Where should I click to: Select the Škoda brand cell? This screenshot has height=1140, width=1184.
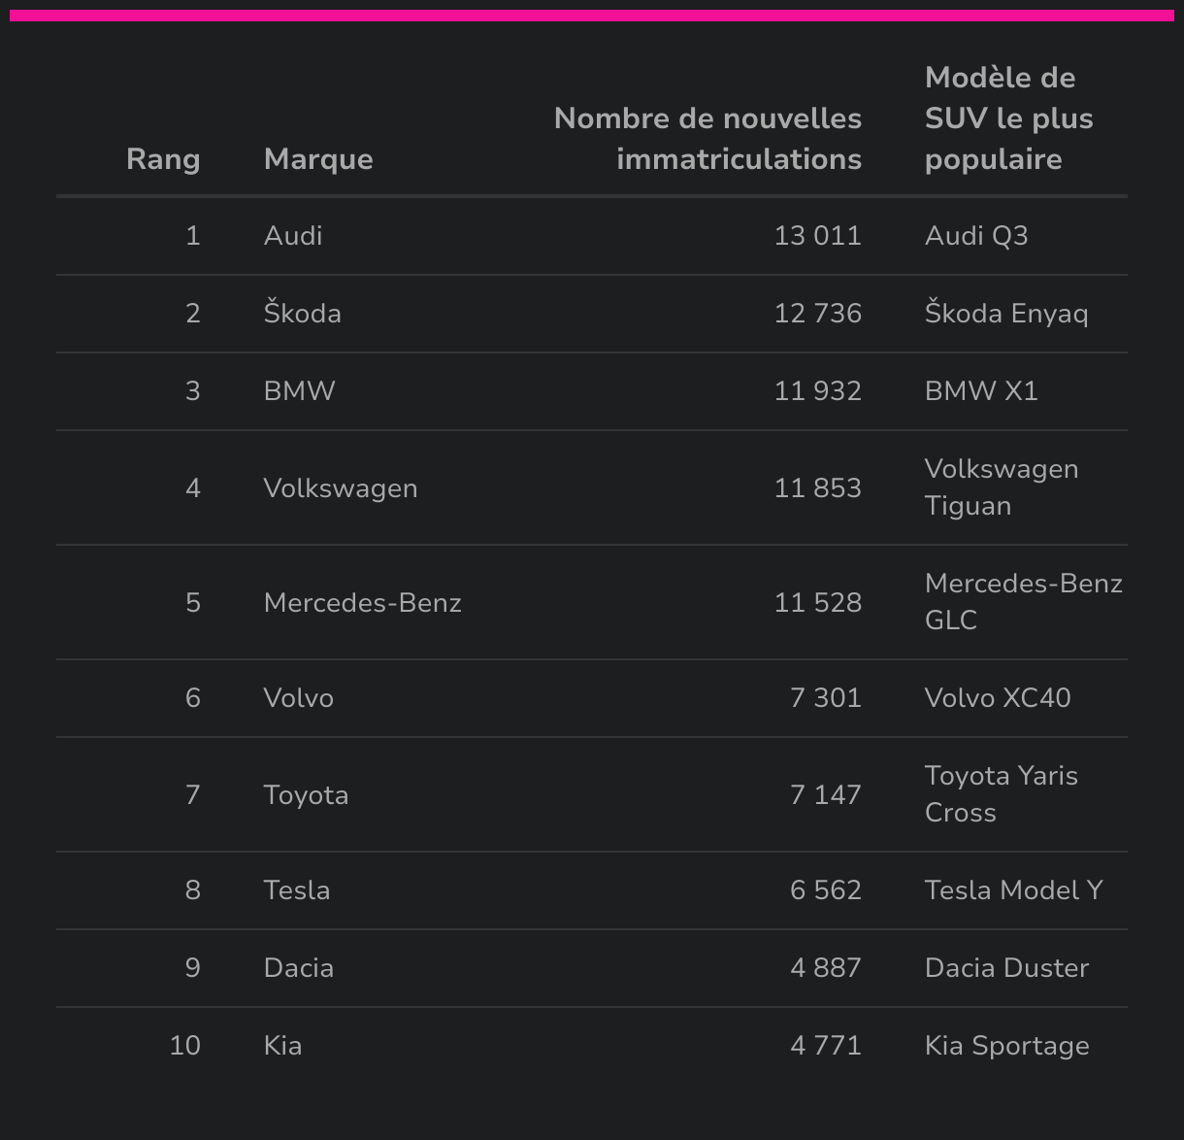point(302,314)
